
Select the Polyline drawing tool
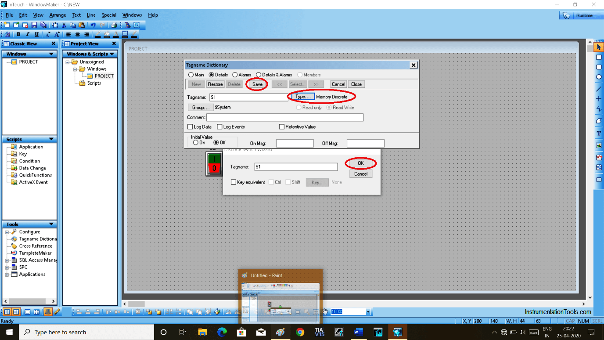click(599, 109)
